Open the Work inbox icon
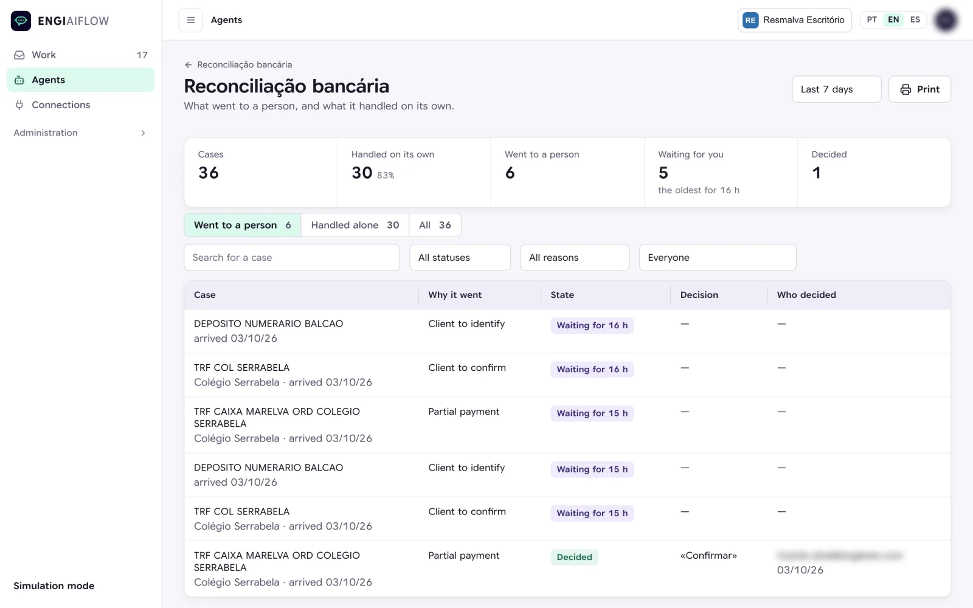The width and height of the screenshot is (973, 608). point(19,55)
